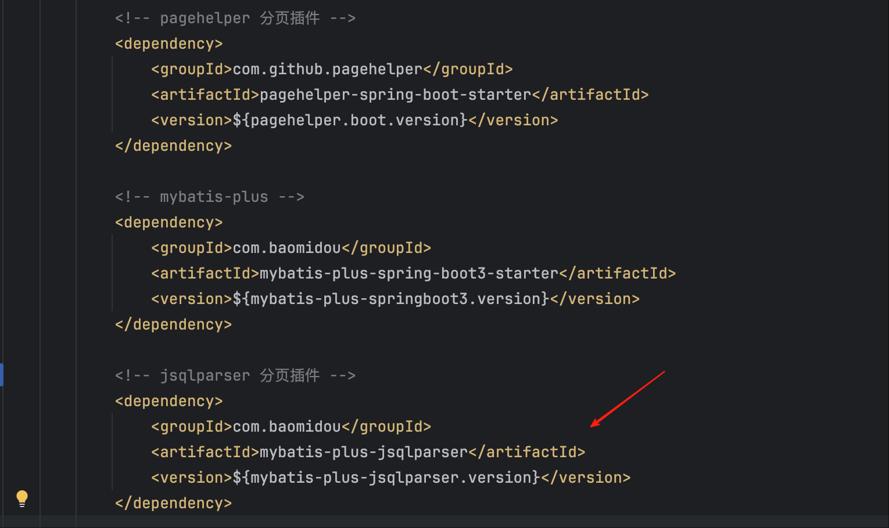
Task: Click the mybatis-plus-spring-boot3-starter artifactId value
Action: (x=408, y=274)
